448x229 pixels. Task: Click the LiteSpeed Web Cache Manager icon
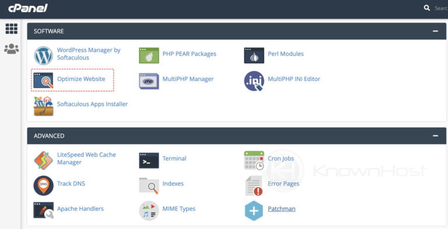[x=43, y=160]
